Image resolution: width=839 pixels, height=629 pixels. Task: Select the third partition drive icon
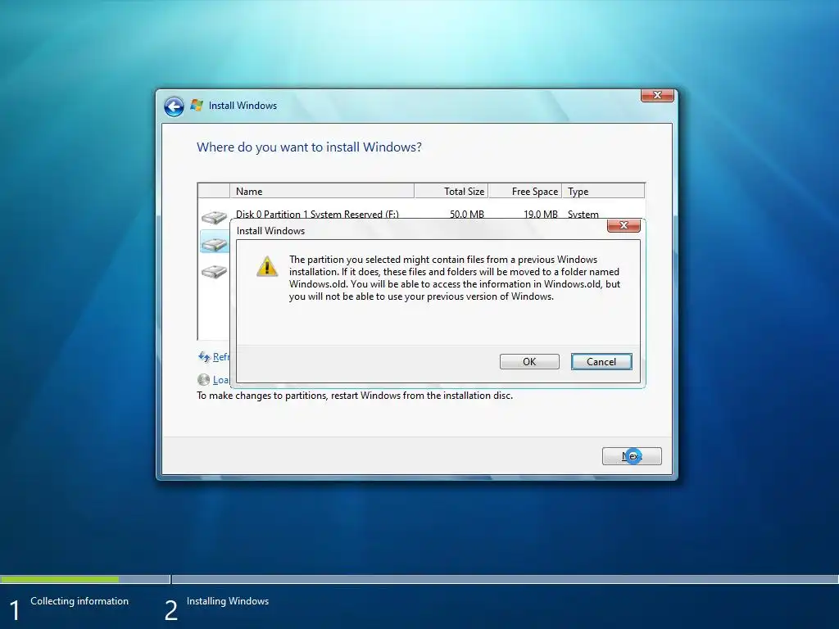tap(214, 271)
